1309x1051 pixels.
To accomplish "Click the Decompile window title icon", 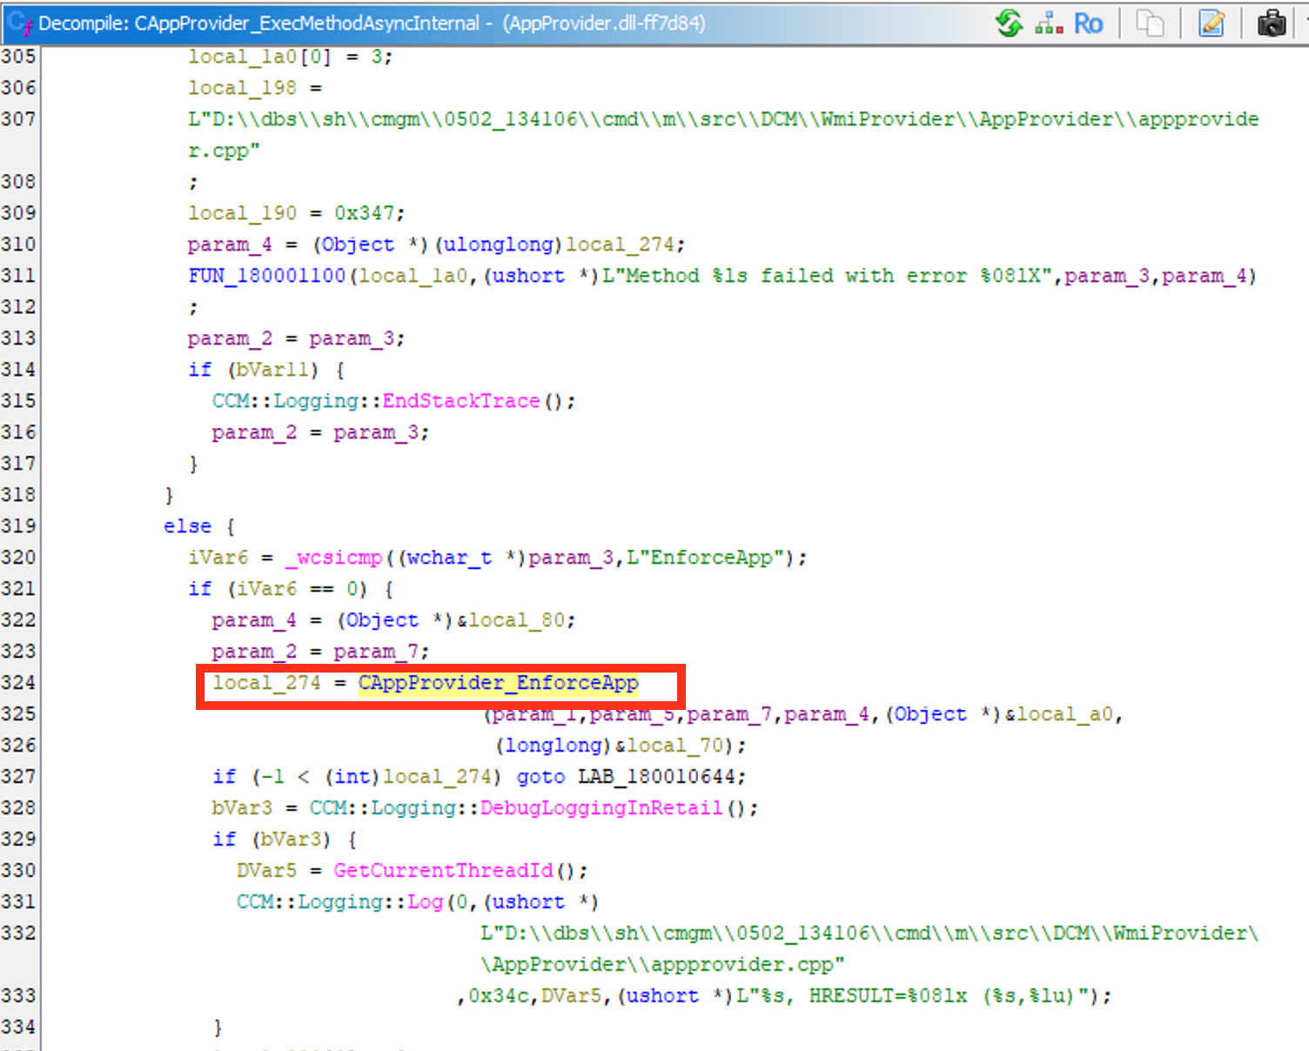I will point(19,23).
